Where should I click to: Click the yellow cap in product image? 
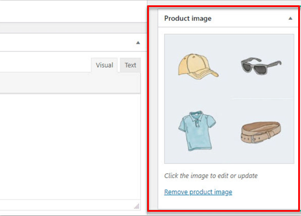pyautogui.click(x=198, y=66)
